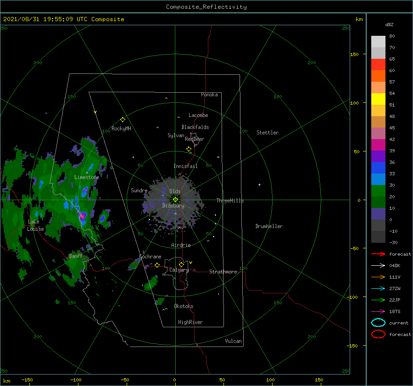
Task: Click the Drumheller city label
Action: [269, 226]
